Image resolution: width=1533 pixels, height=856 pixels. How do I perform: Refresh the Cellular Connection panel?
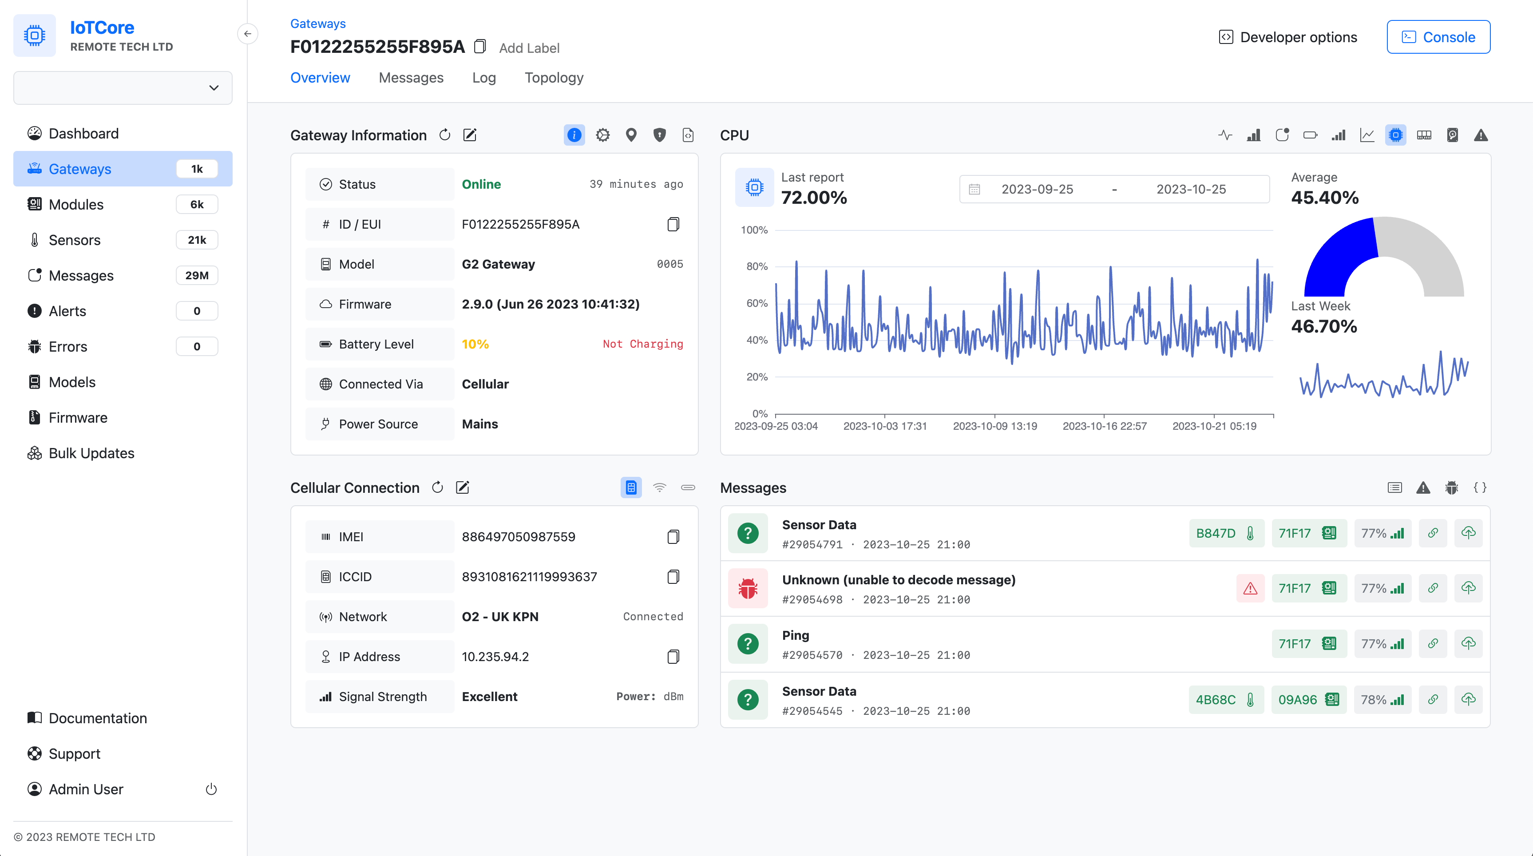click(x=437, y=487)
